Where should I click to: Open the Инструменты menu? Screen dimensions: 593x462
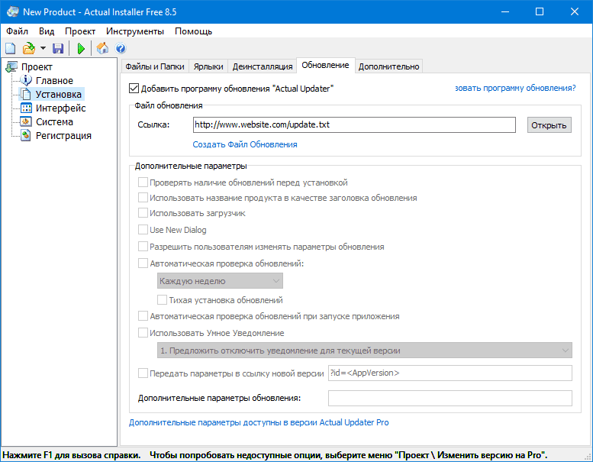(135, 31)
